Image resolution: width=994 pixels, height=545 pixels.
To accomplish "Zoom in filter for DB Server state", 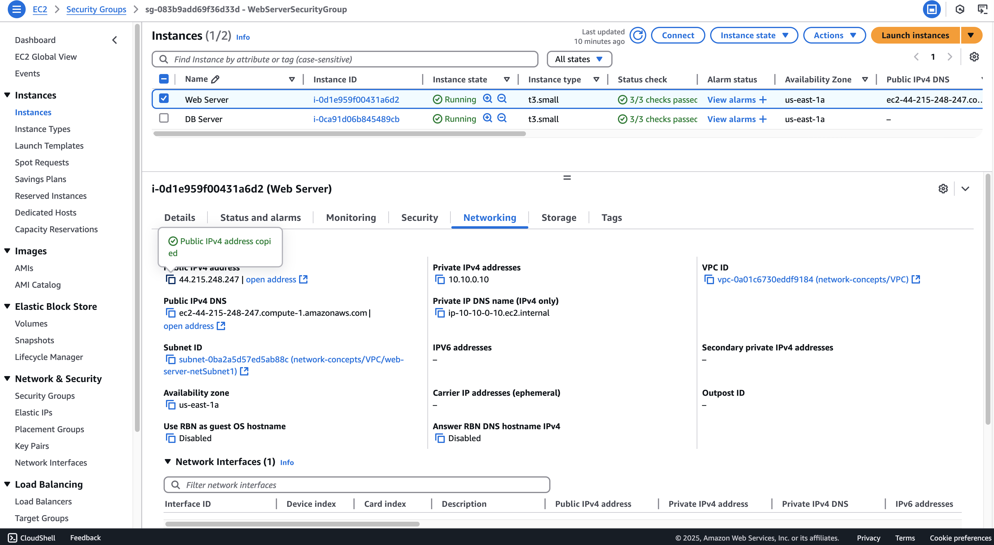I will click(488, 118).
